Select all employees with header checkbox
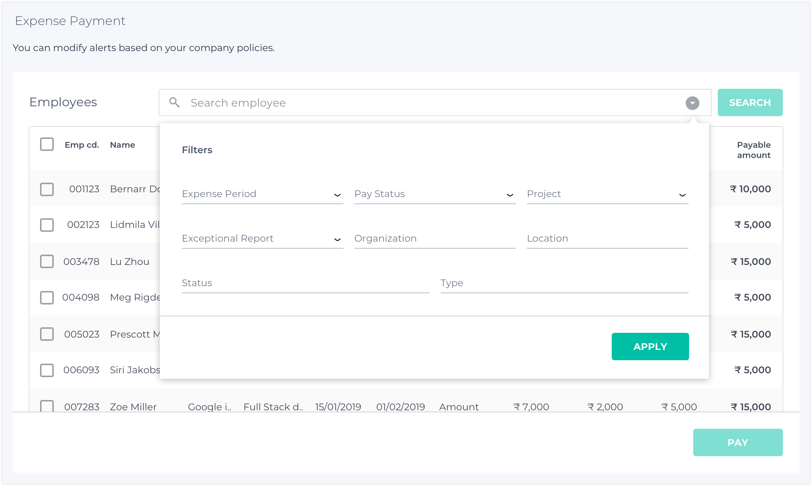The width and height of the screenshot is (812, 486). 47,144
